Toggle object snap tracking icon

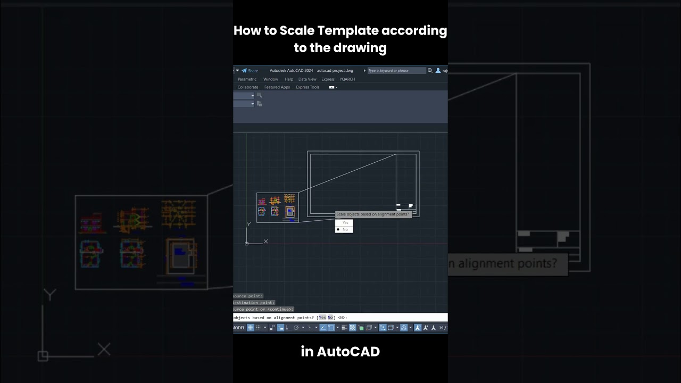[x=323, y=328]
